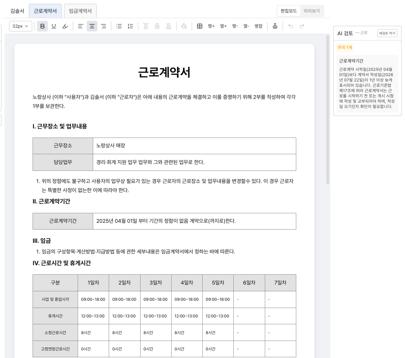Click the 2025년 04월 01일 contract period cell
Screen dimensions: 405x358
pyautogui.click(x=194, y=221)
